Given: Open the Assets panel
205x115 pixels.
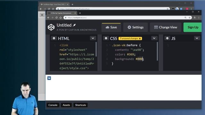Looking at the screenshot, I should (x=66, y=105).
